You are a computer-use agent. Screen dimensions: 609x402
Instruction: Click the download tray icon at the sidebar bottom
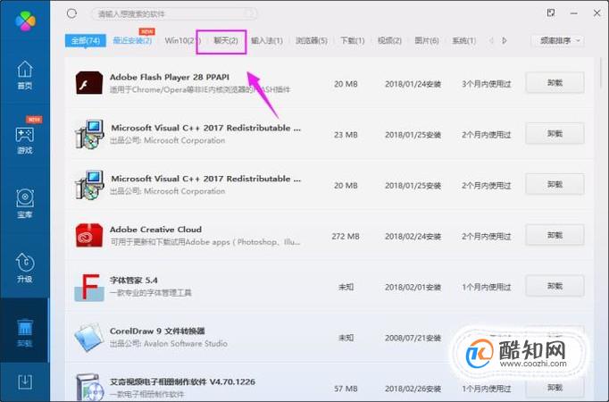click(25, 382)
